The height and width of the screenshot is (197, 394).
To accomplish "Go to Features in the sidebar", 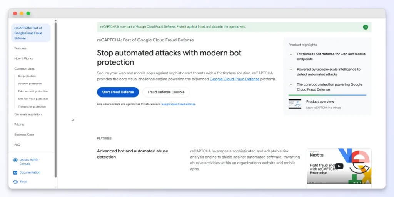I will point(20,48).
